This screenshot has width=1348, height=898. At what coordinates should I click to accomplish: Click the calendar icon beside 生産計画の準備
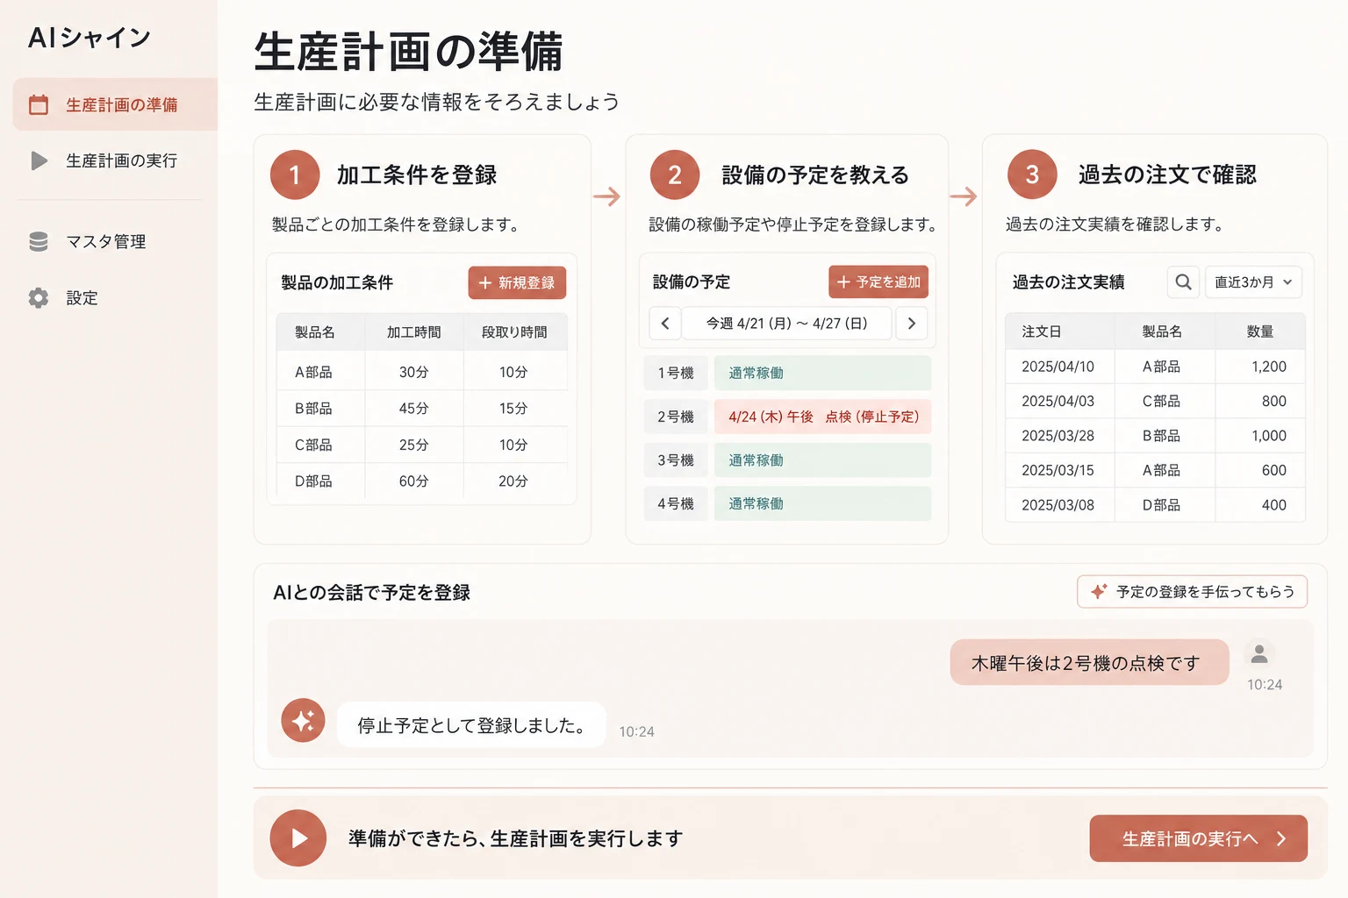point(39,105)
